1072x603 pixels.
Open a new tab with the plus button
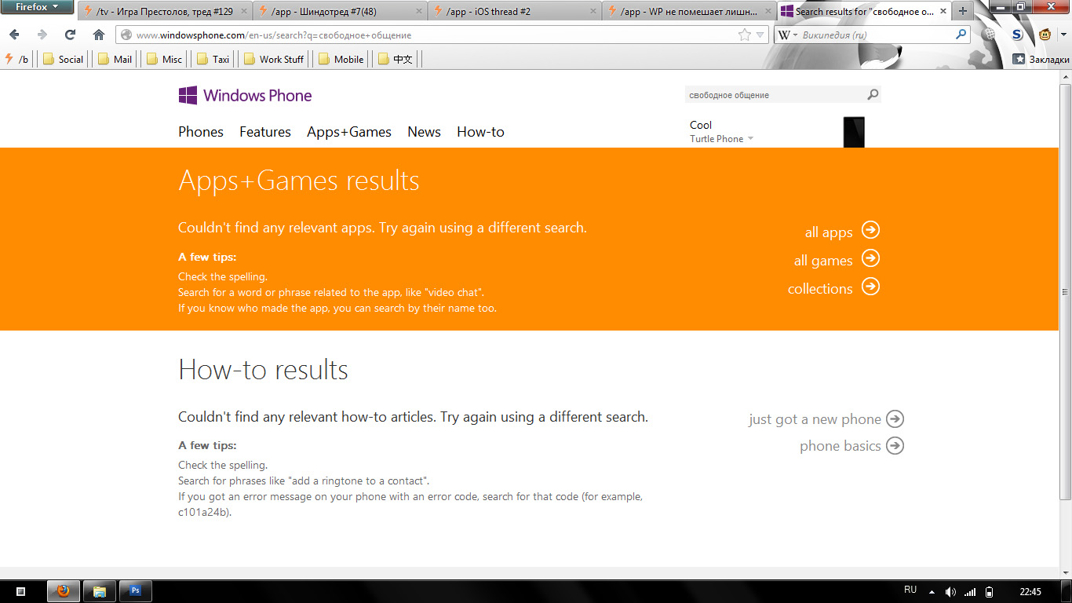tap(963, 11)
